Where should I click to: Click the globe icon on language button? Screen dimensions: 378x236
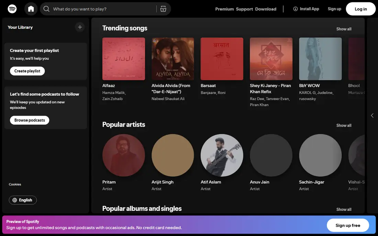(15, 200)
